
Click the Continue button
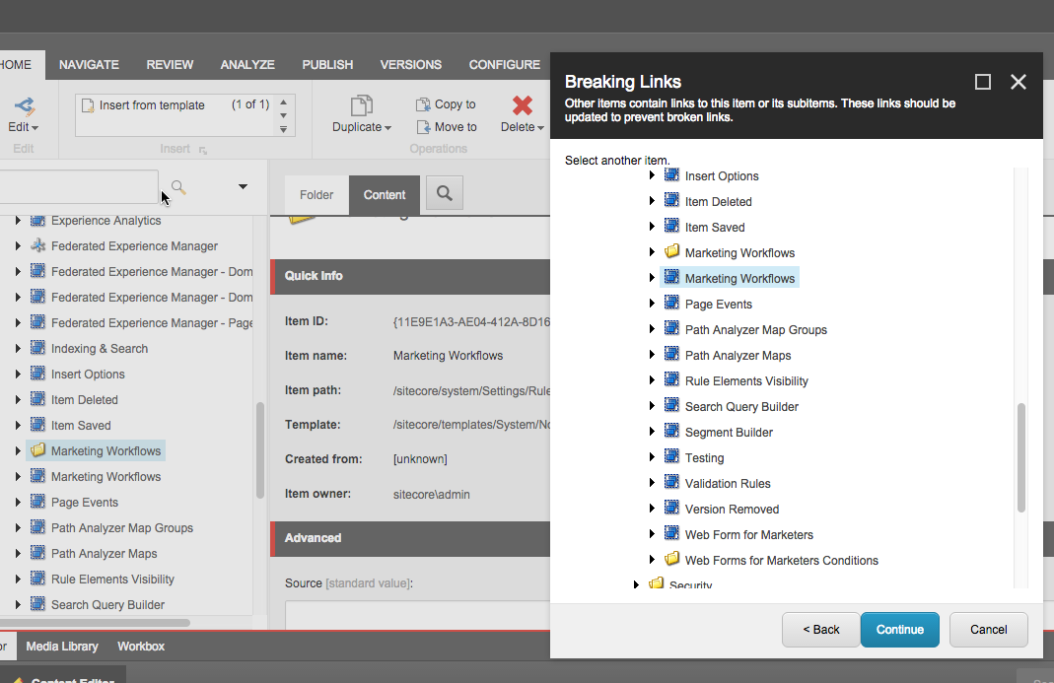click(x=900, y=630)
